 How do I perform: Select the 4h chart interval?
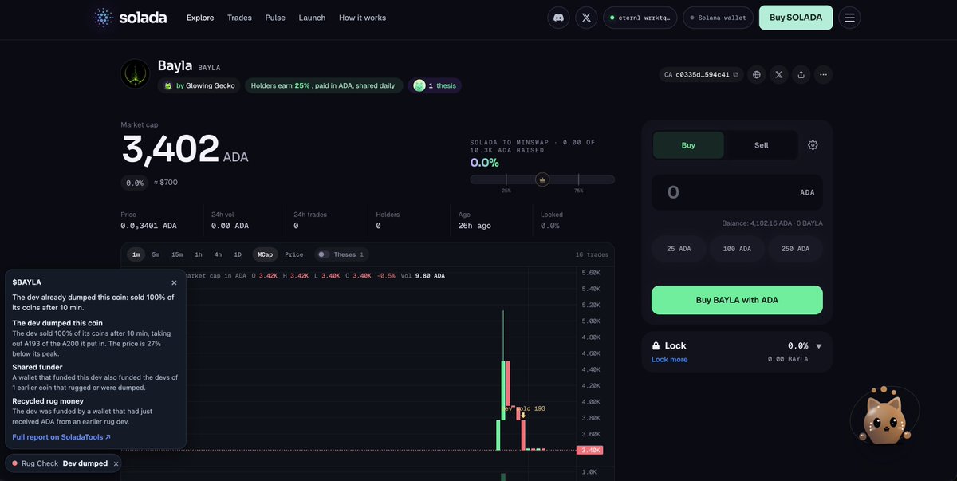click(x=218, y=254)
